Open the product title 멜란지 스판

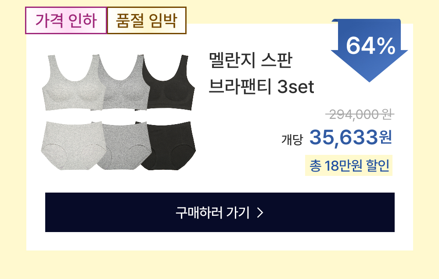pos(251,60)
